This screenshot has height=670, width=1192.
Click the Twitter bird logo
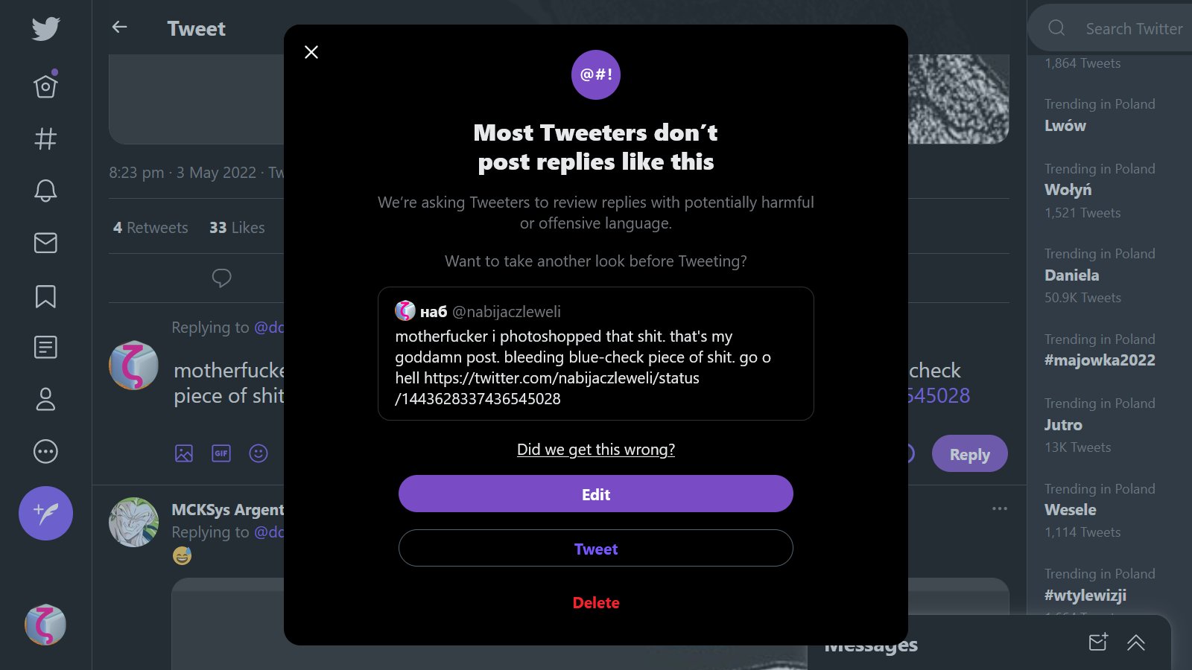pyautogui.click(x=45, y=29)
